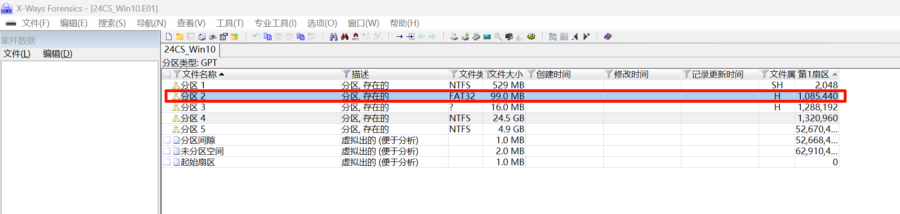900x214 pixels.
Task: Open filter funnel for 记录更新时间 column
Action: [x=687, y=74]
